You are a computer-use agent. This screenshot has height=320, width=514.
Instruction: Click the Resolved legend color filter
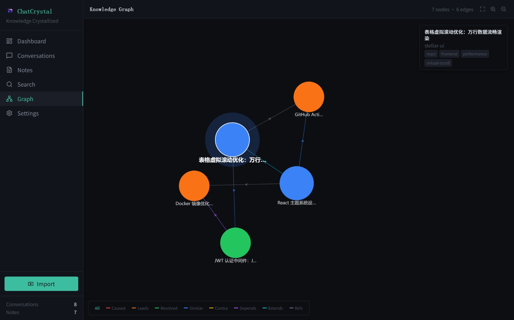pos(166,308)
